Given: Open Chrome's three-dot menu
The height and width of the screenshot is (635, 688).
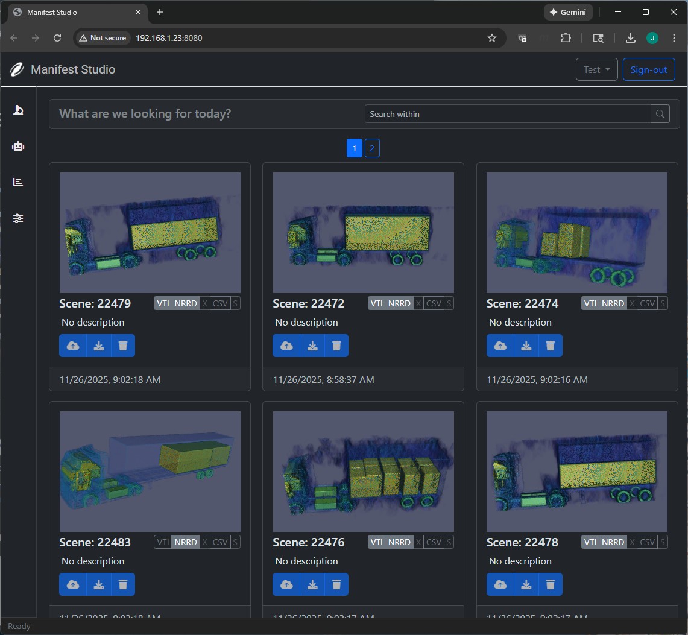Looking at the screenshot, I should 674,38.
